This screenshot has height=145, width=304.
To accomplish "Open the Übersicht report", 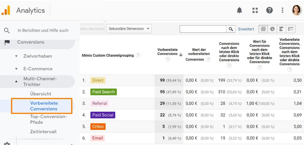I will tap(41, 94).
